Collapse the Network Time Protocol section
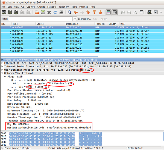Image resolution: width=164 pixels, height=150 pixels. tap(2, 73)
